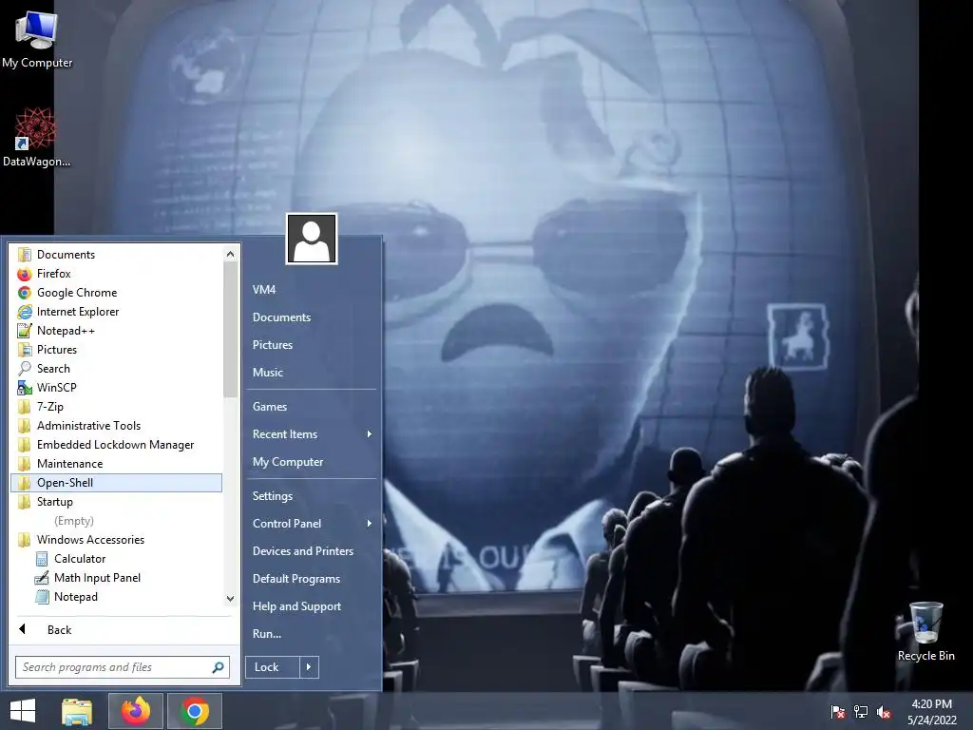Go Back to the main start menu

(124, 630)
